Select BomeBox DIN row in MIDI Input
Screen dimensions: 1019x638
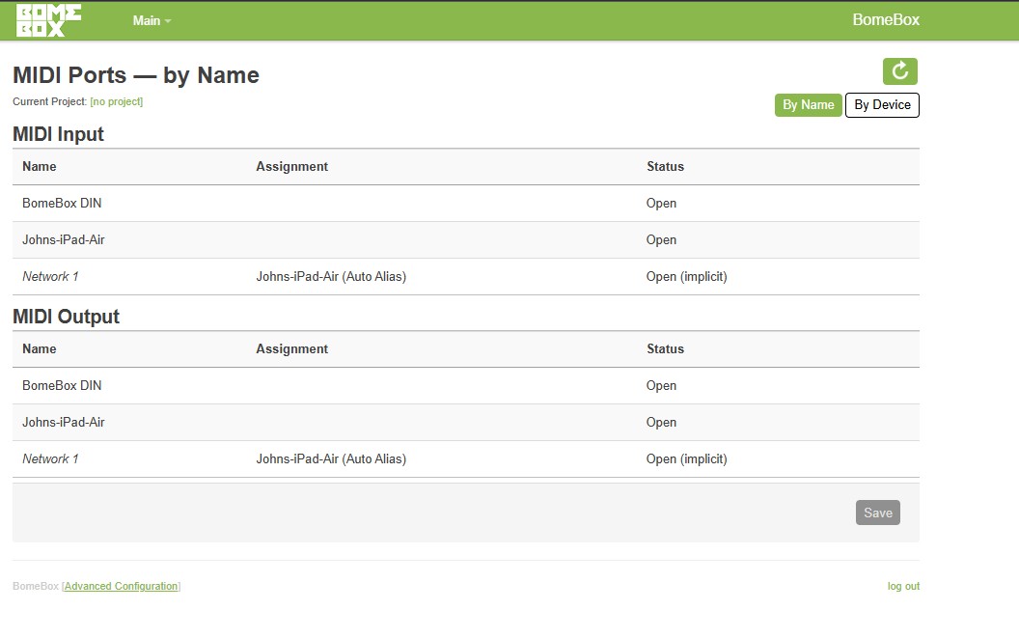[x=465, y=203]
